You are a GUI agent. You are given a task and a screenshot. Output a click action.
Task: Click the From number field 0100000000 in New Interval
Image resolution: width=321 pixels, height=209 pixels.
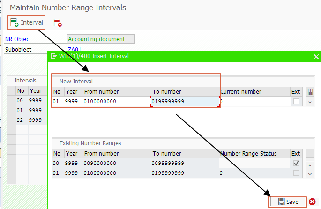click(117, 101)
